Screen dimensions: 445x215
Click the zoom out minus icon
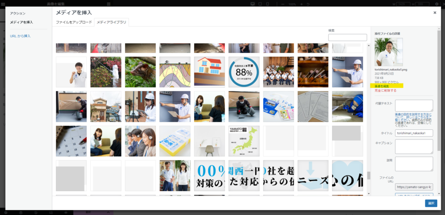tap(282, 4)
